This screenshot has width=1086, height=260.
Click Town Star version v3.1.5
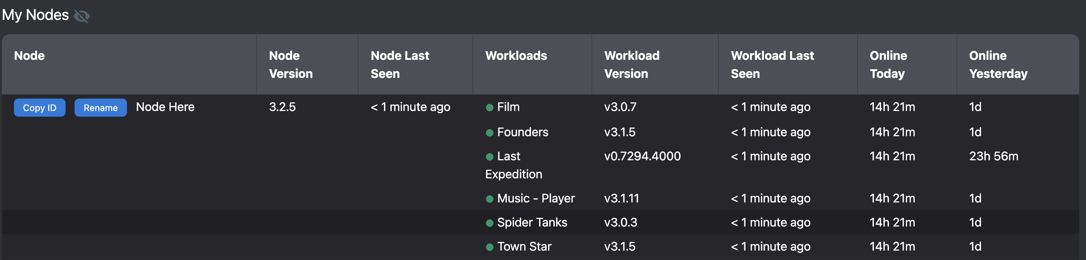pyautogui.click(x=620, y=246)
